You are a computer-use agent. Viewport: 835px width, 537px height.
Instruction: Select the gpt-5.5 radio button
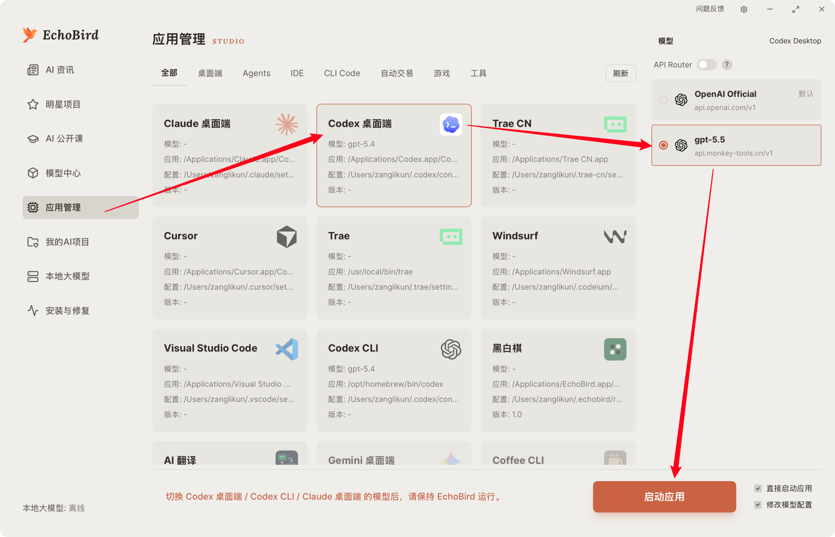point(663,145)
